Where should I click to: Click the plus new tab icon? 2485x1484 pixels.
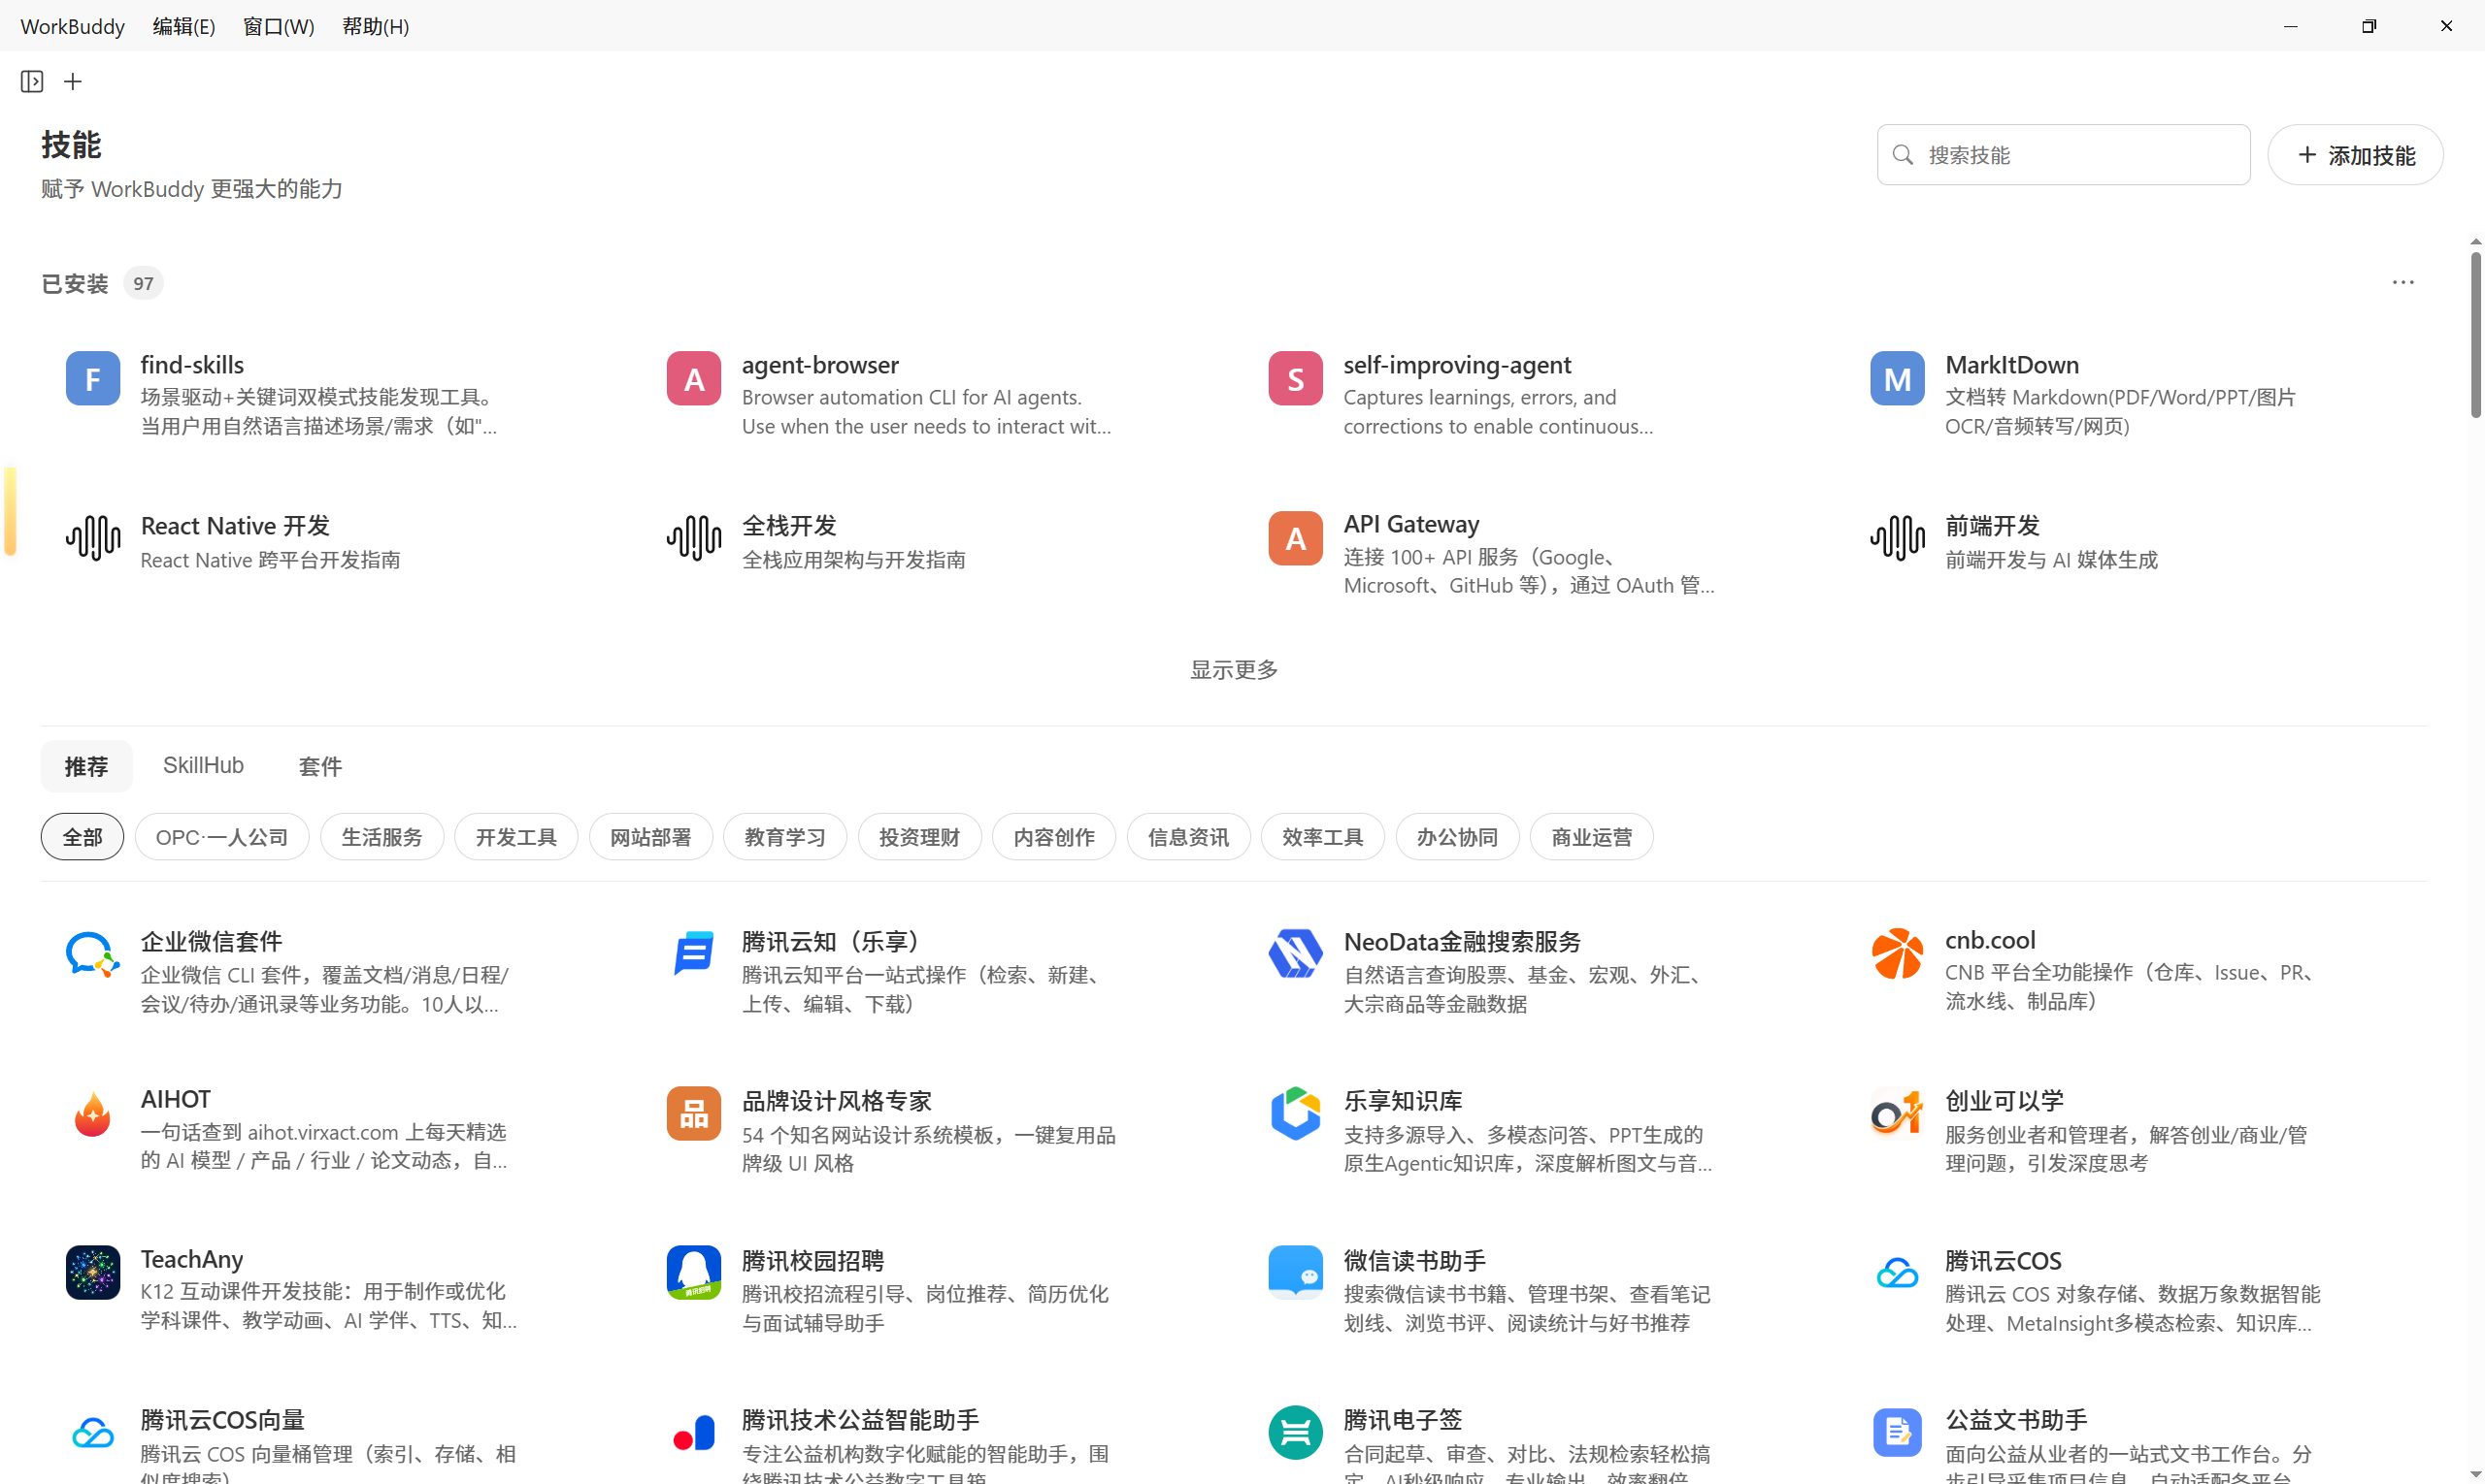pos(73,81)
